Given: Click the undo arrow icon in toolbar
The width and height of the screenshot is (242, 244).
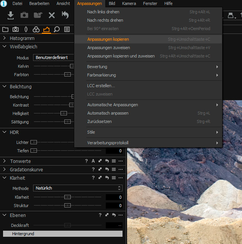Looking at the screenshot, I should (65, 15).
